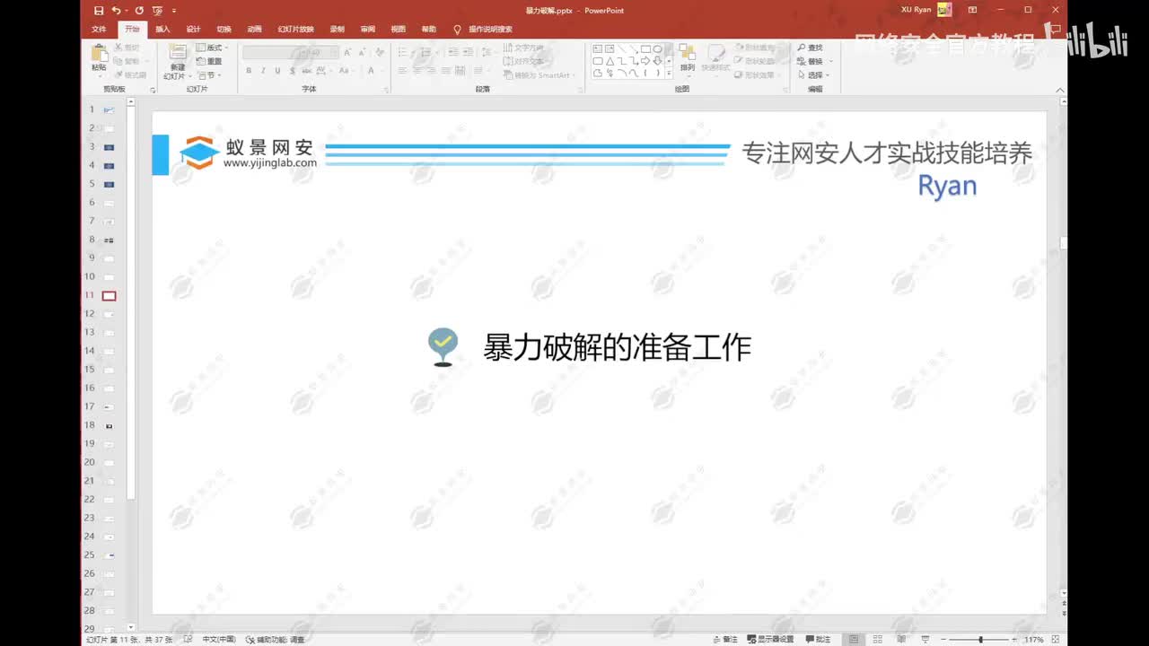Open the font color A control

click(x=371, y=71)
